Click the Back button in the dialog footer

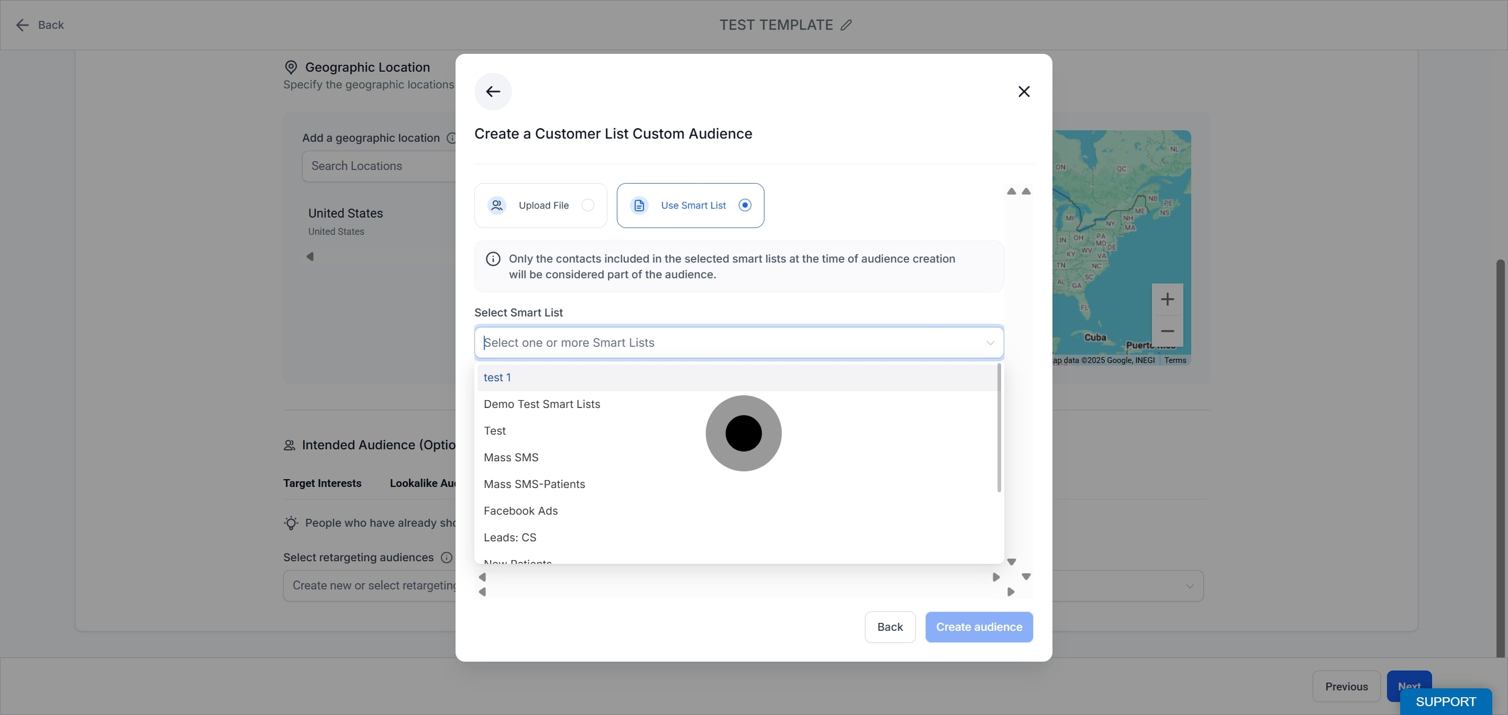[890, 627]
